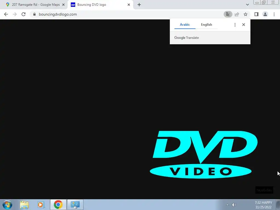Toggle the Google Translate icon in address bar
280x210 pixels.
click(x=228, y=14)
